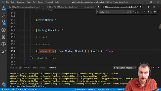Click the terminal prompt PS C:\Users\Anthony\GIT\PSHTML>
This screenshot has width=161, height=91.
(x=27, y=86)
